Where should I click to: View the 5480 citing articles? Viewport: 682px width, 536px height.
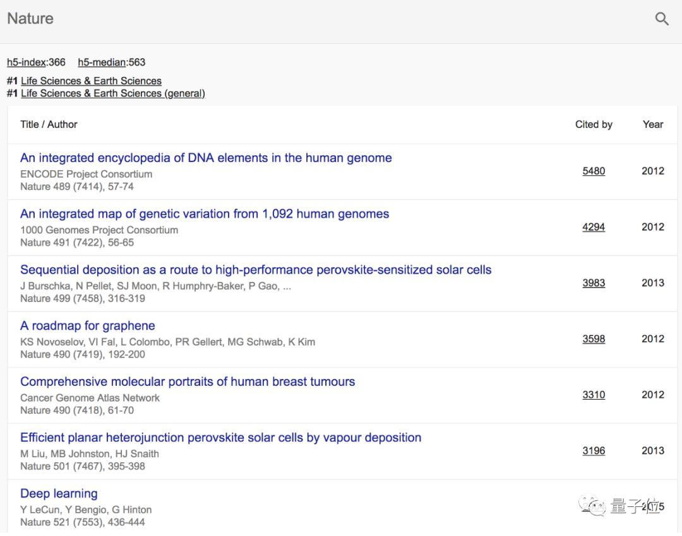(594, 171)
